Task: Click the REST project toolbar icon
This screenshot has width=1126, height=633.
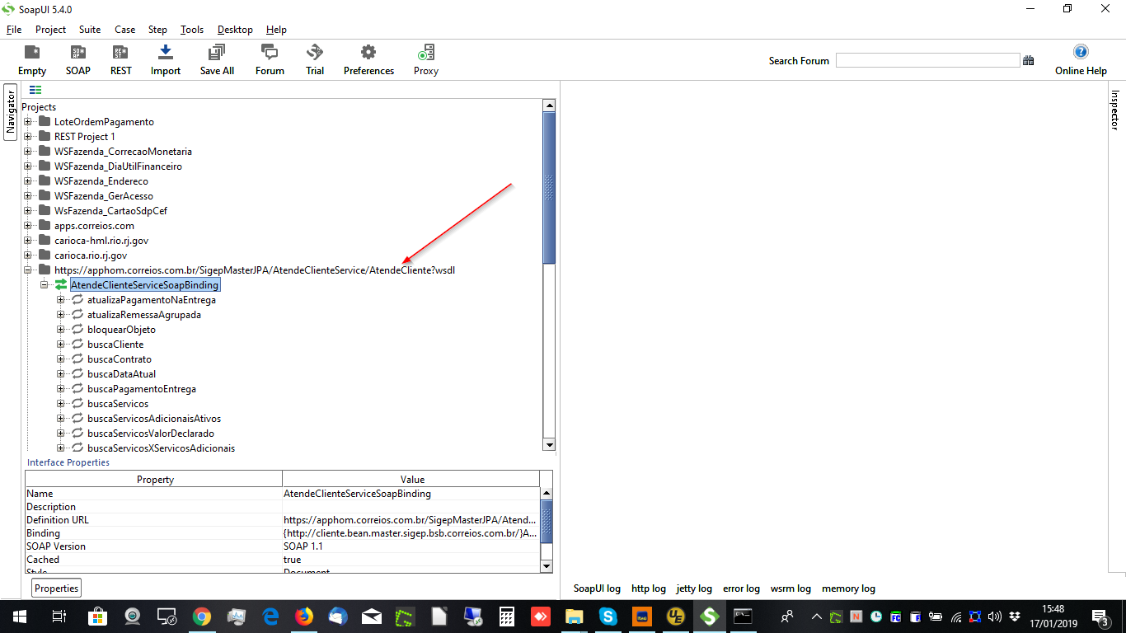Action: point(121,53)
